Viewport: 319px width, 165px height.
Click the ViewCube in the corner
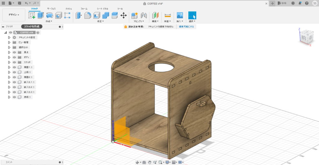[303, 37]
